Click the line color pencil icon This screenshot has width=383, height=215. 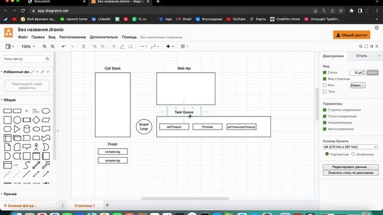click(x=122, y=47)
